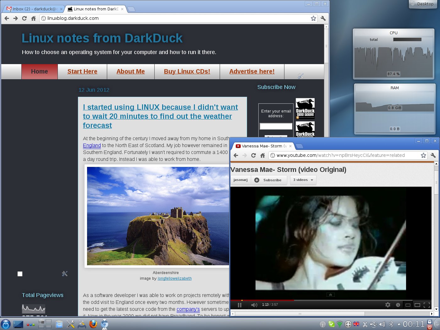The image size is (440, 330).
Task: Bookmark the YouTube page with star
Action: [423, 155]
